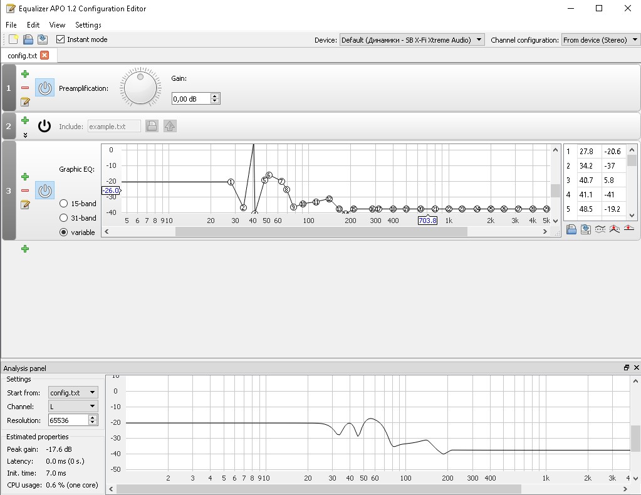Add a filter after Include row
This screenshot has height=495, width=641.
(x=25, y=120)
